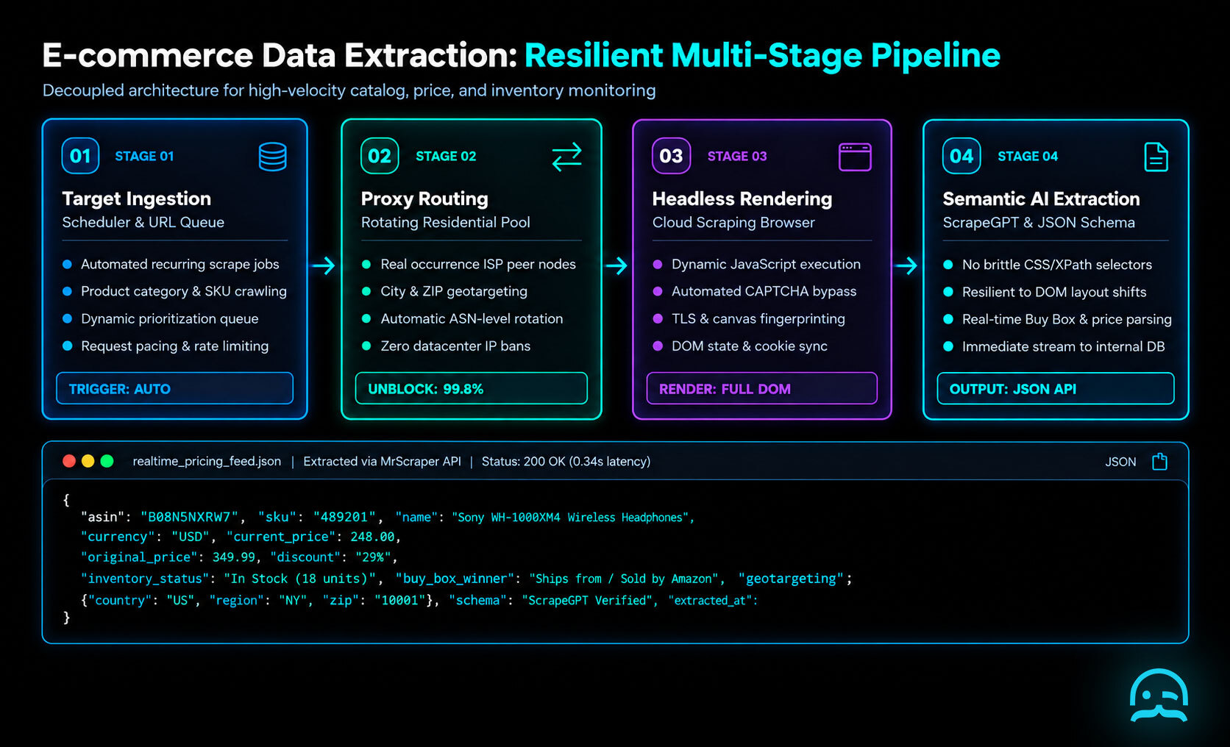Click 'Automatic ASN-level rotation' bullet
The height and width of the screenshot is (747, 1230).
click(472, 318)
